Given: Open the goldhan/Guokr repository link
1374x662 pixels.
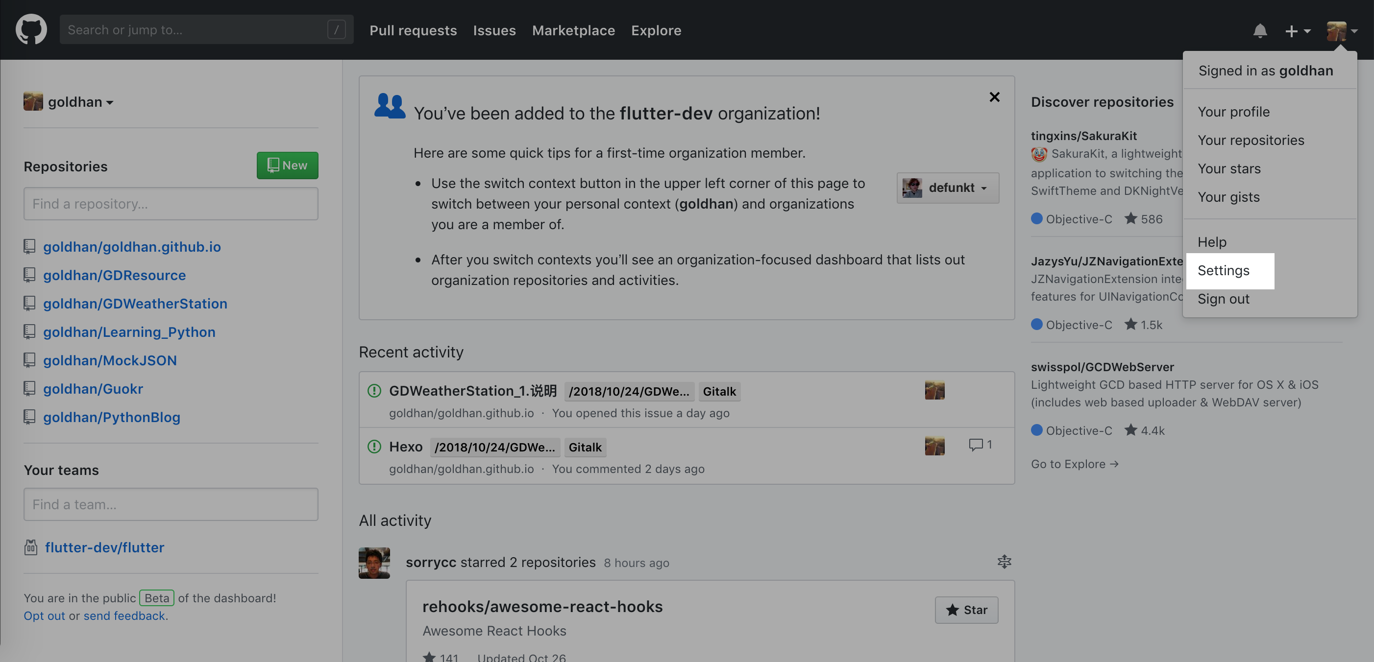Looking at the screenshot, I should [93, 389].
